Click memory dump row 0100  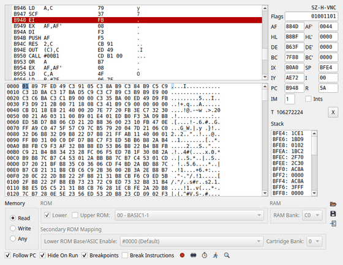click(x=113, y=182)
